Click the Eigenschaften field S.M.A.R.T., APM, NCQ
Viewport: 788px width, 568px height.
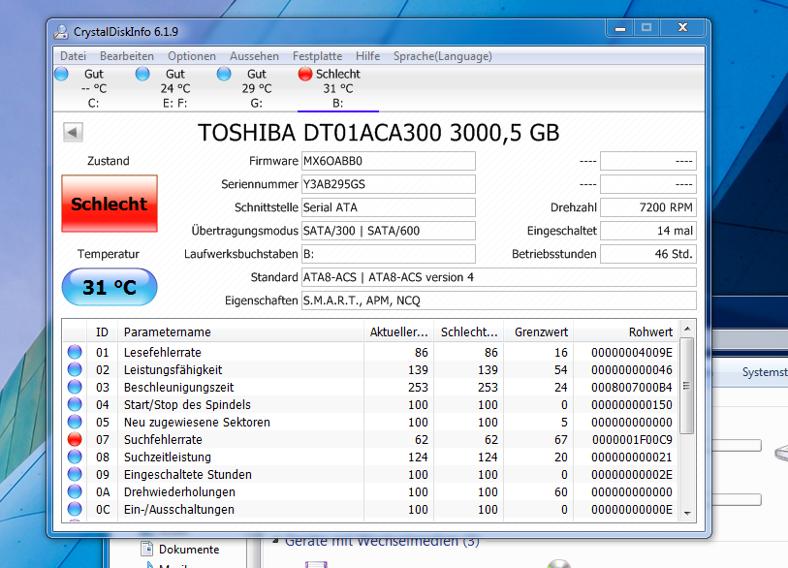(499, 300)
